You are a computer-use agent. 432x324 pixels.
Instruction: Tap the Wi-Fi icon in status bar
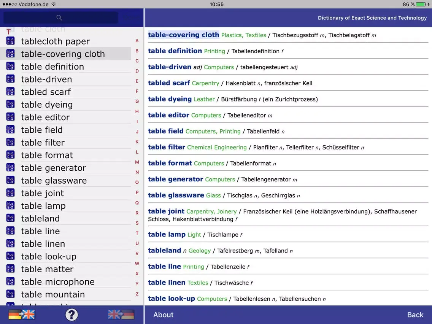coord(54,5)
